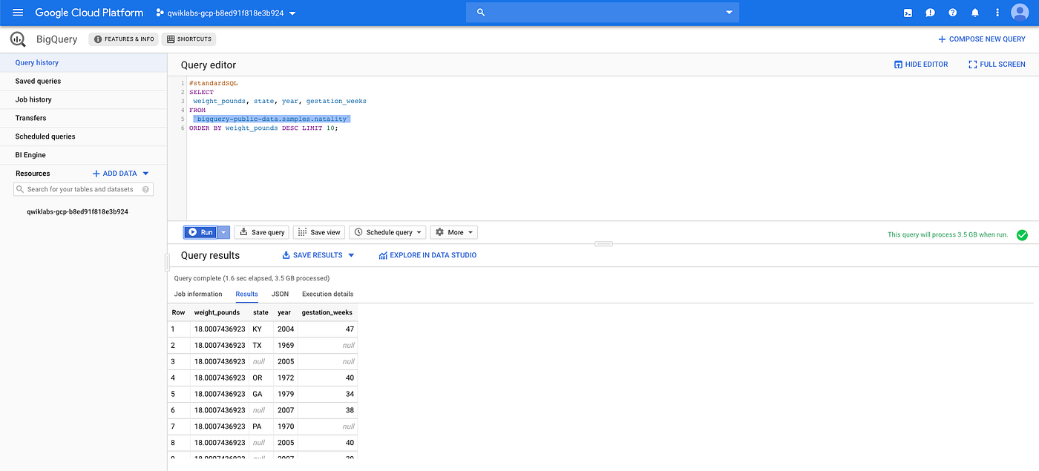Open the Execution details tab

click(327, 294)
